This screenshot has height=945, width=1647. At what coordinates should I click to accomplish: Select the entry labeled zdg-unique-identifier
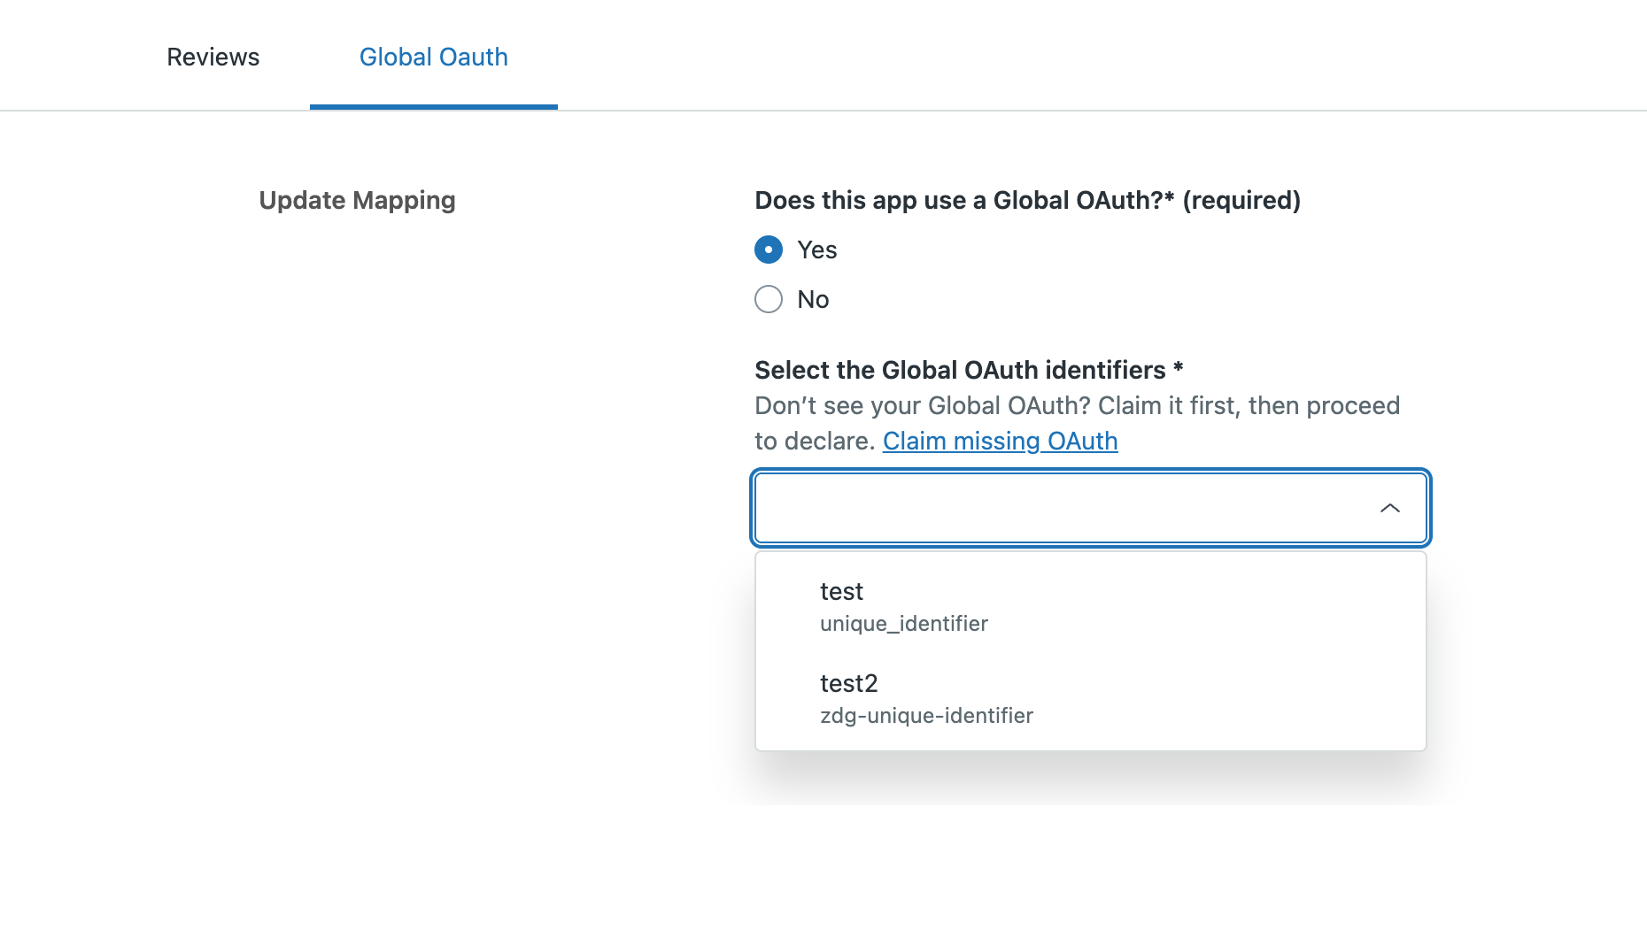click(926, 716)
